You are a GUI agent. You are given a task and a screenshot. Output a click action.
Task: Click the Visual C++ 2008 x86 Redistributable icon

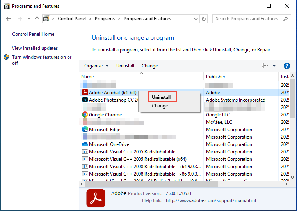click(85, 174)
